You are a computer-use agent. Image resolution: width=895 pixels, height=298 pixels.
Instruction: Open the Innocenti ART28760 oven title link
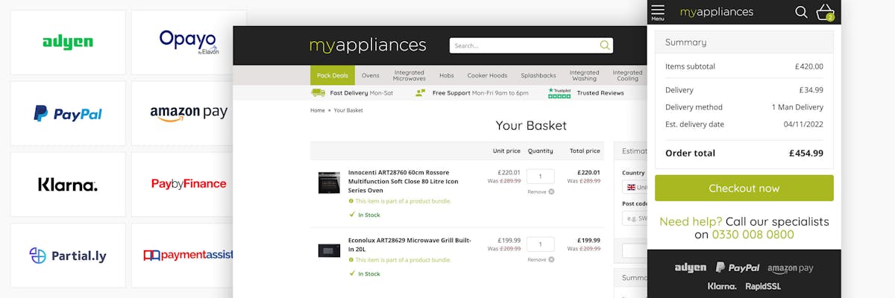coord(403,181)
